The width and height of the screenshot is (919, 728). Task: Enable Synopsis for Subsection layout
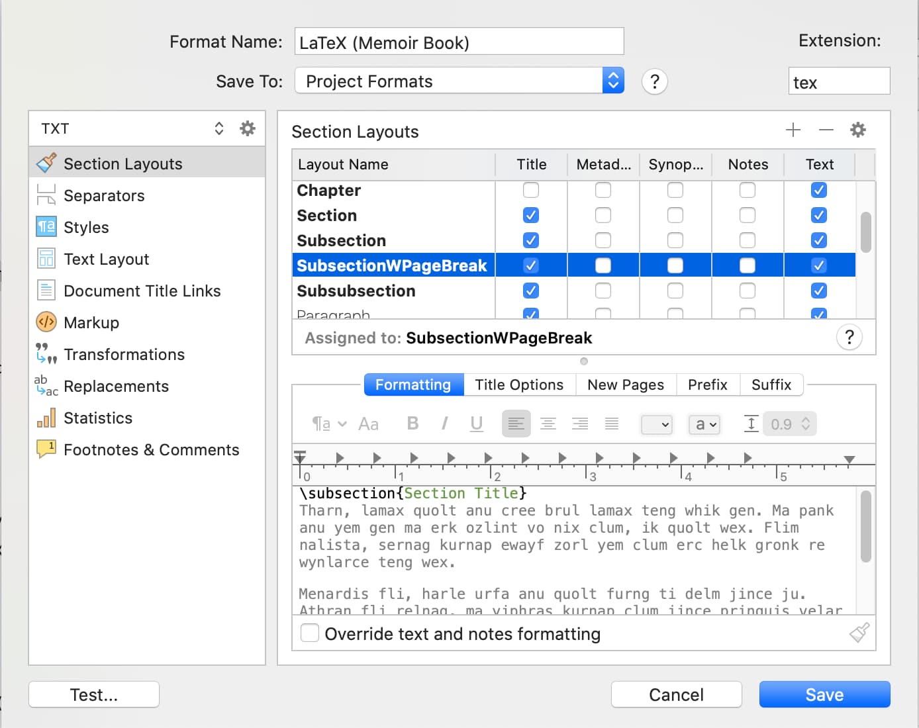675,240
